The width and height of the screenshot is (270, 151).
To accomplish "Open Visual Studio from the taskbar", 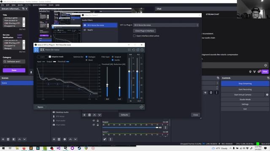I will pyautogui.click(x=59, y=148).
